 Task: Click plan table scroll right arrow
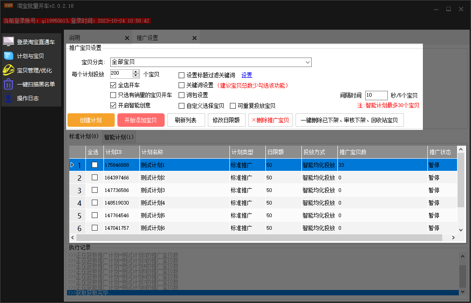(x=453, y=237)
